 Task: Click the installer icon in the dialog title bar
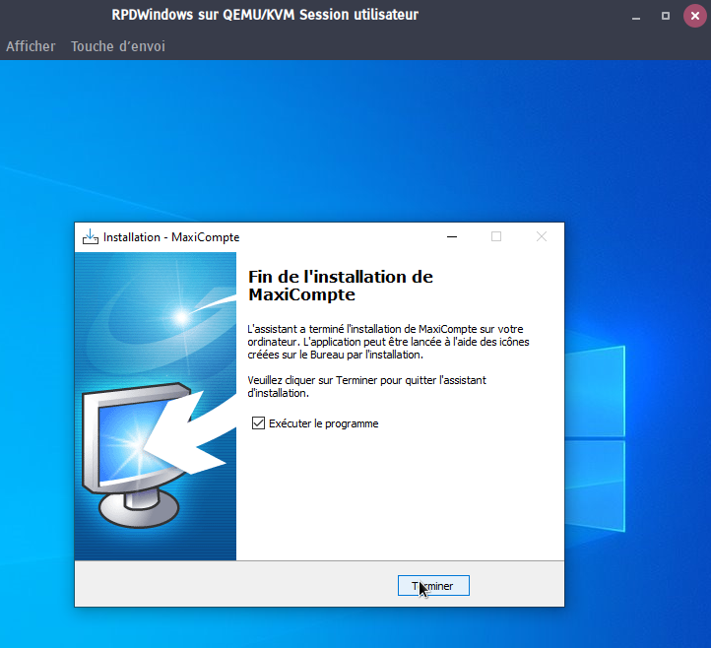coord(91,236)
